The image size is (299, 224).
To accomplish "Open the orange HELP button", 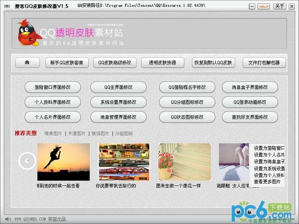I will pos(264,6).
